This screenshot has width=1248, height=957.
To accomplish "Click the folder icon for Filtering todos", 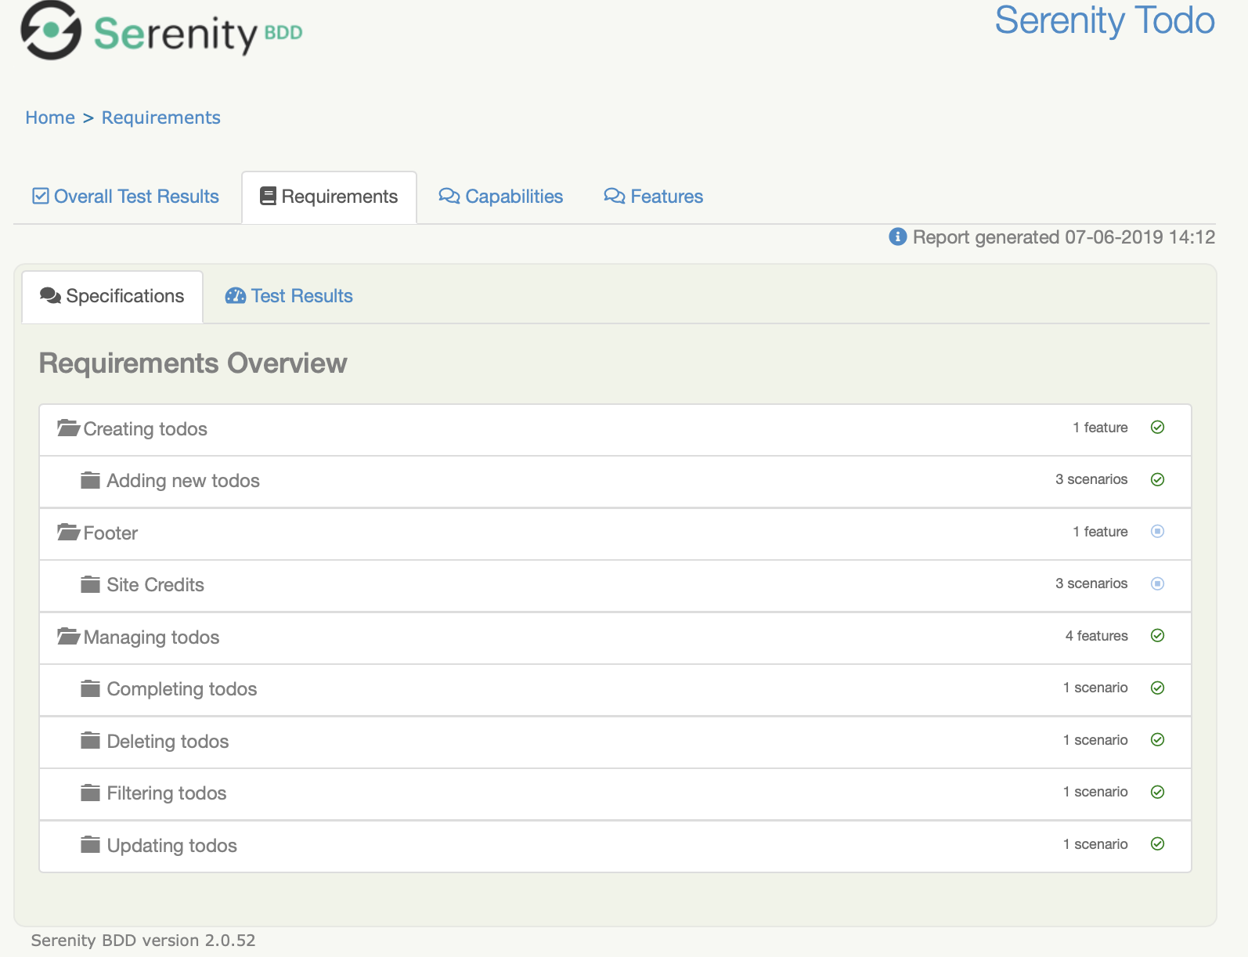I will pos(91,793).
